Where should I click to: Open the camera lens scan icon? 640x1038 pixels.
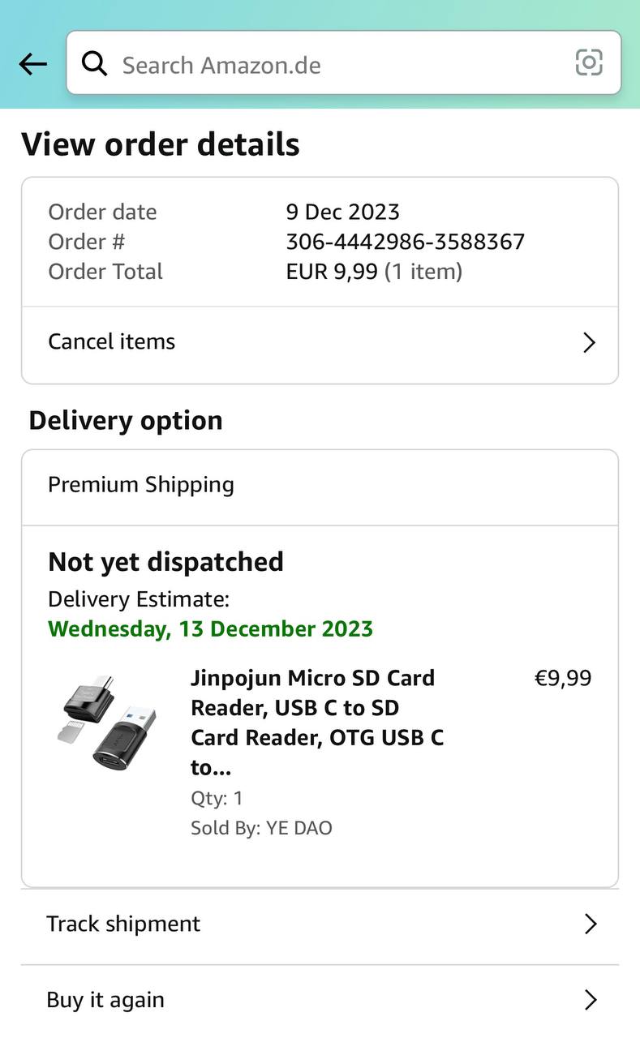coord(589,62)
